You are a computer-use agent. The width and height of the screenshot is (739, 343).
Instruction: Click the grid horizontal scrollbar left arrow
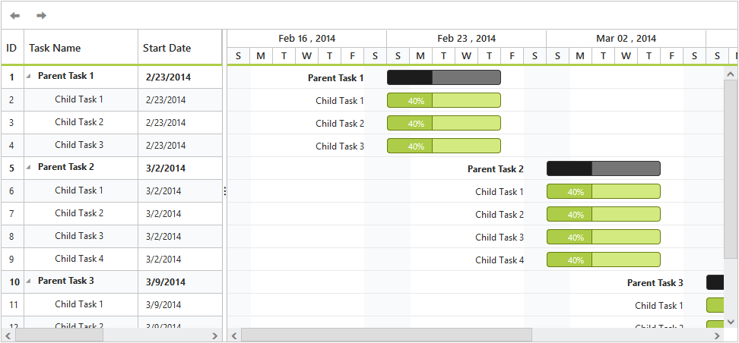pyautogui.click(x=8, y=335)
